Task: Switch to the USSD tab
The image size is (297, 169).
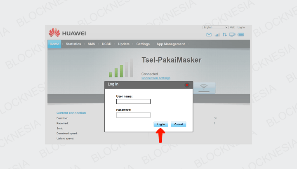Action: coord(107,44)
